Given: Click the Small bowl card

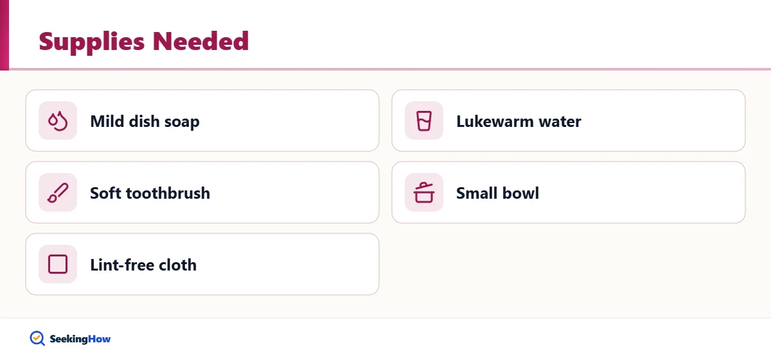Looking at the screenshot, I should (569, 192).
